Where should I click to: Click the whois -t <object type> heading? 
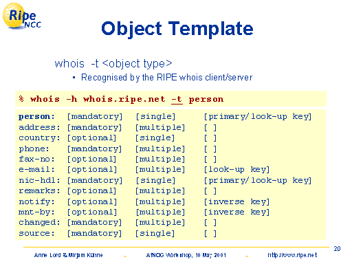113,63
